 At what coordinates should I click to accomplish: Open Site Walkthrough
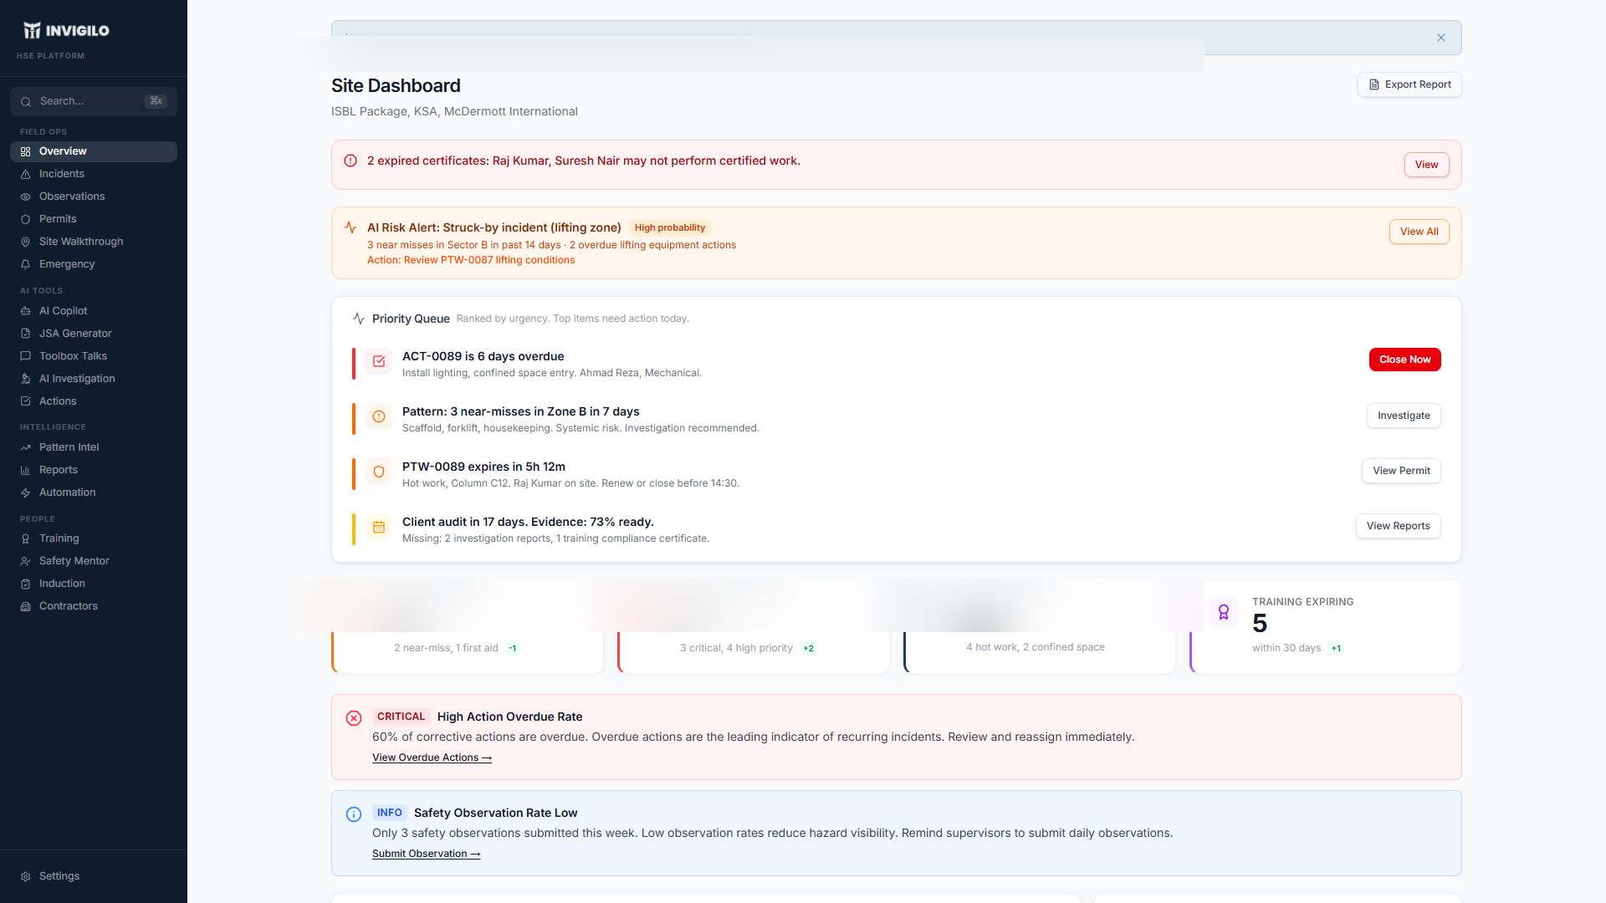(x=94, y=242)
